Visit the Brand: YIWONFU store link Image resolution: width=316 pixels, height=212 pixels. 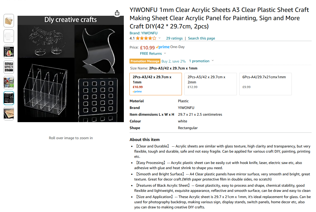pos(143,33)
